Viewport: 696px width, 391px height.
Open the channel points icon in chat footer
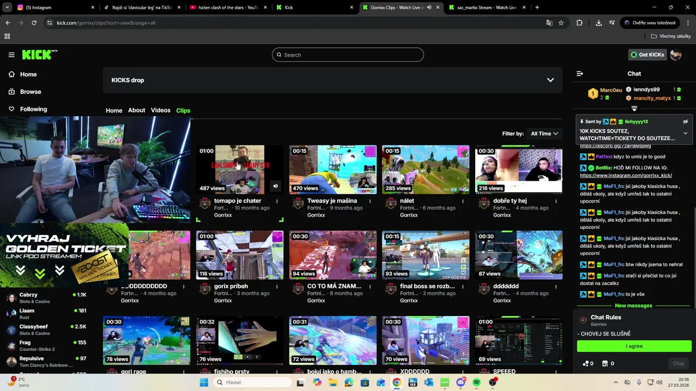point(588,364)
